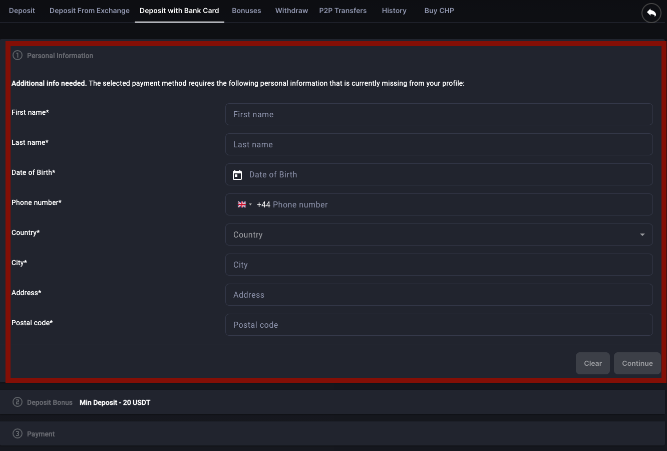
Task: Click the Continue button
Action: point(637,363)
